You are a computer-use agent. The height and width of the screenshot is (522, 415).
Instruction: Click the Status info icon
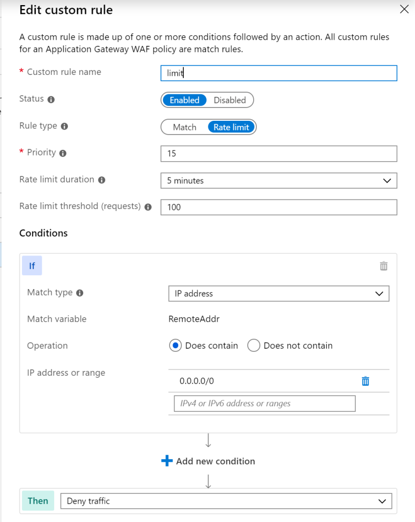point(51,99)
